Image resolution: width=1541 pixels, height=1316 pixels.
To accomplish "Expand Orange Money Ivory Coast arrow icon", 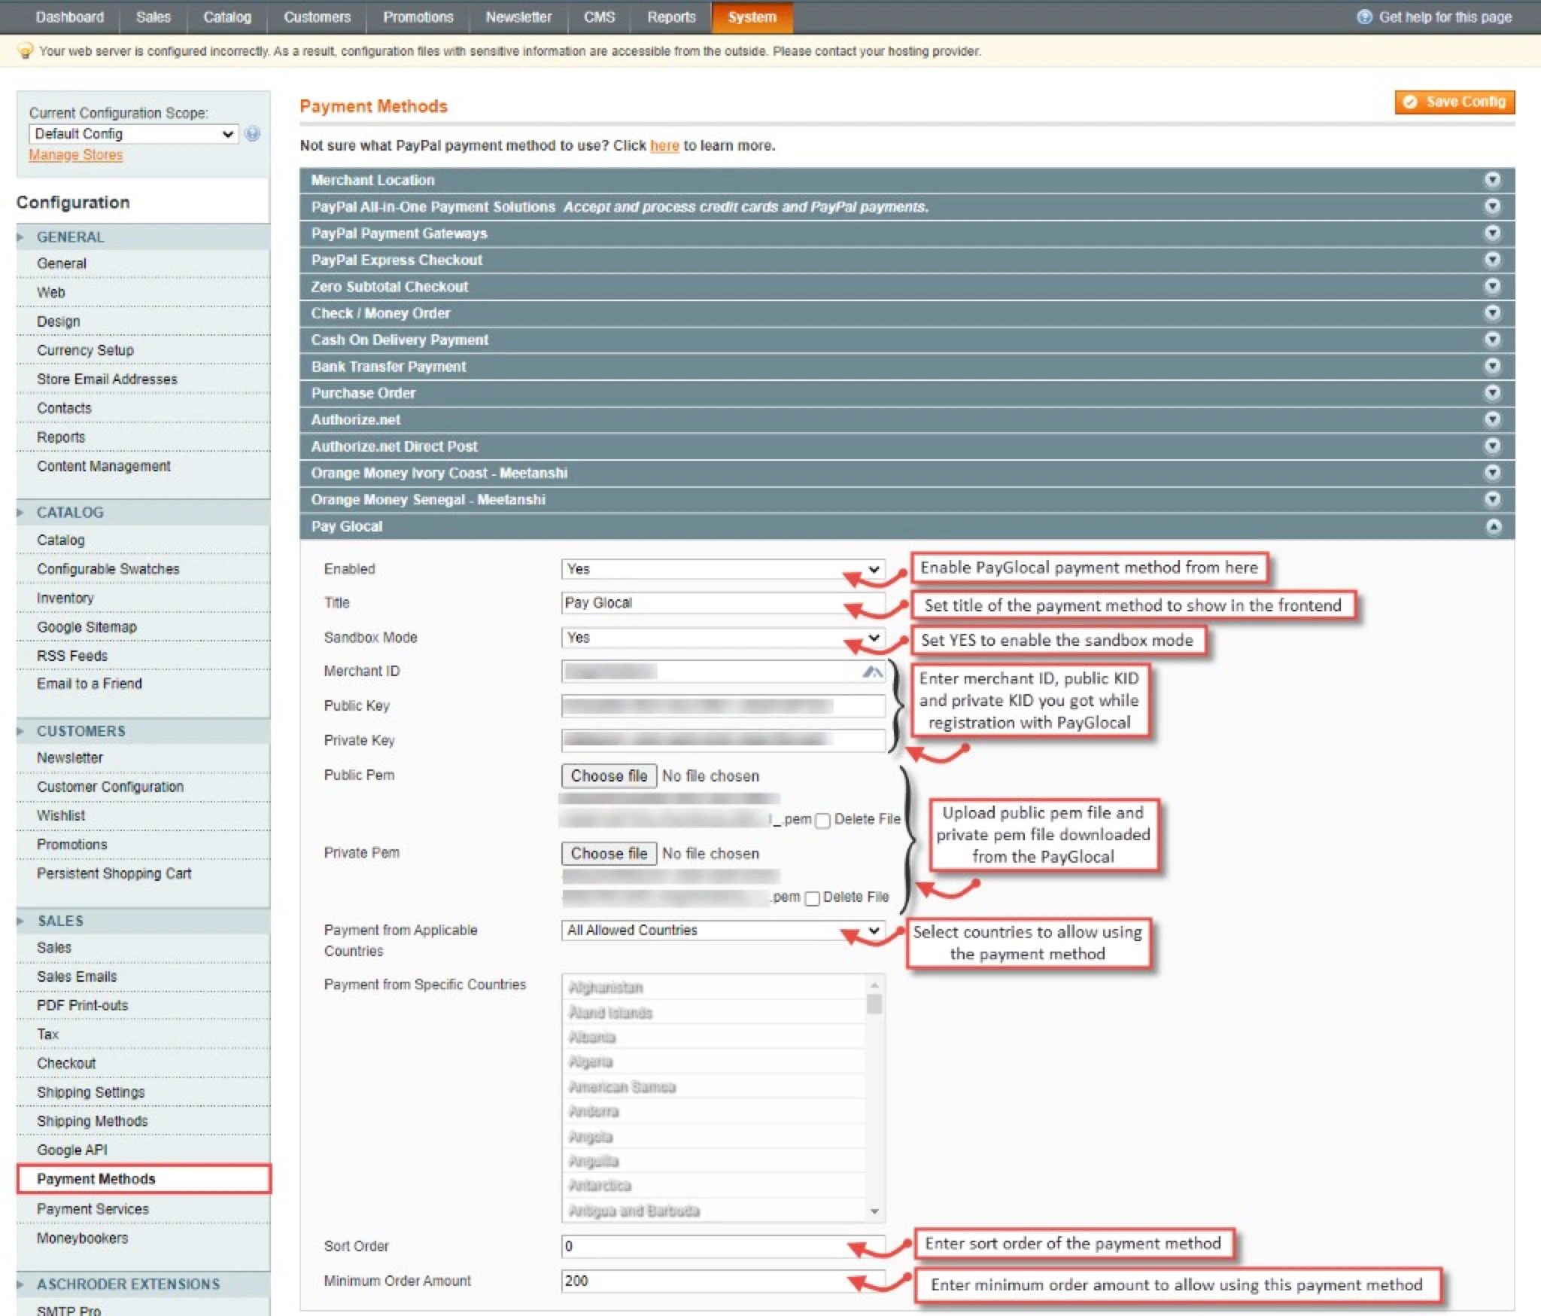I will pos(1492,473).
